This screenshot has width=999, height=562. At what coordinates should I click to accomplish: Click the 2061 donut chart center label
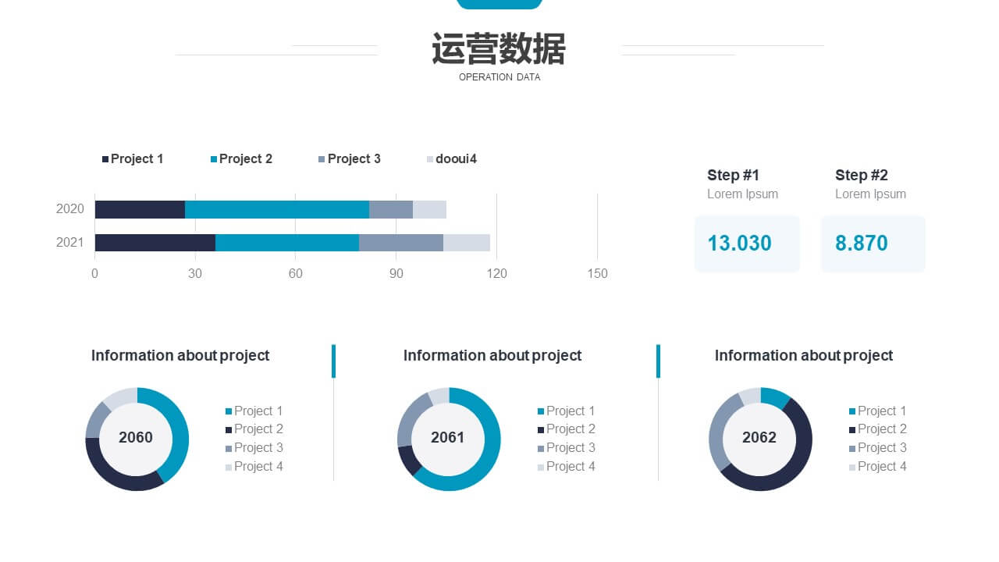click(448, 438)
